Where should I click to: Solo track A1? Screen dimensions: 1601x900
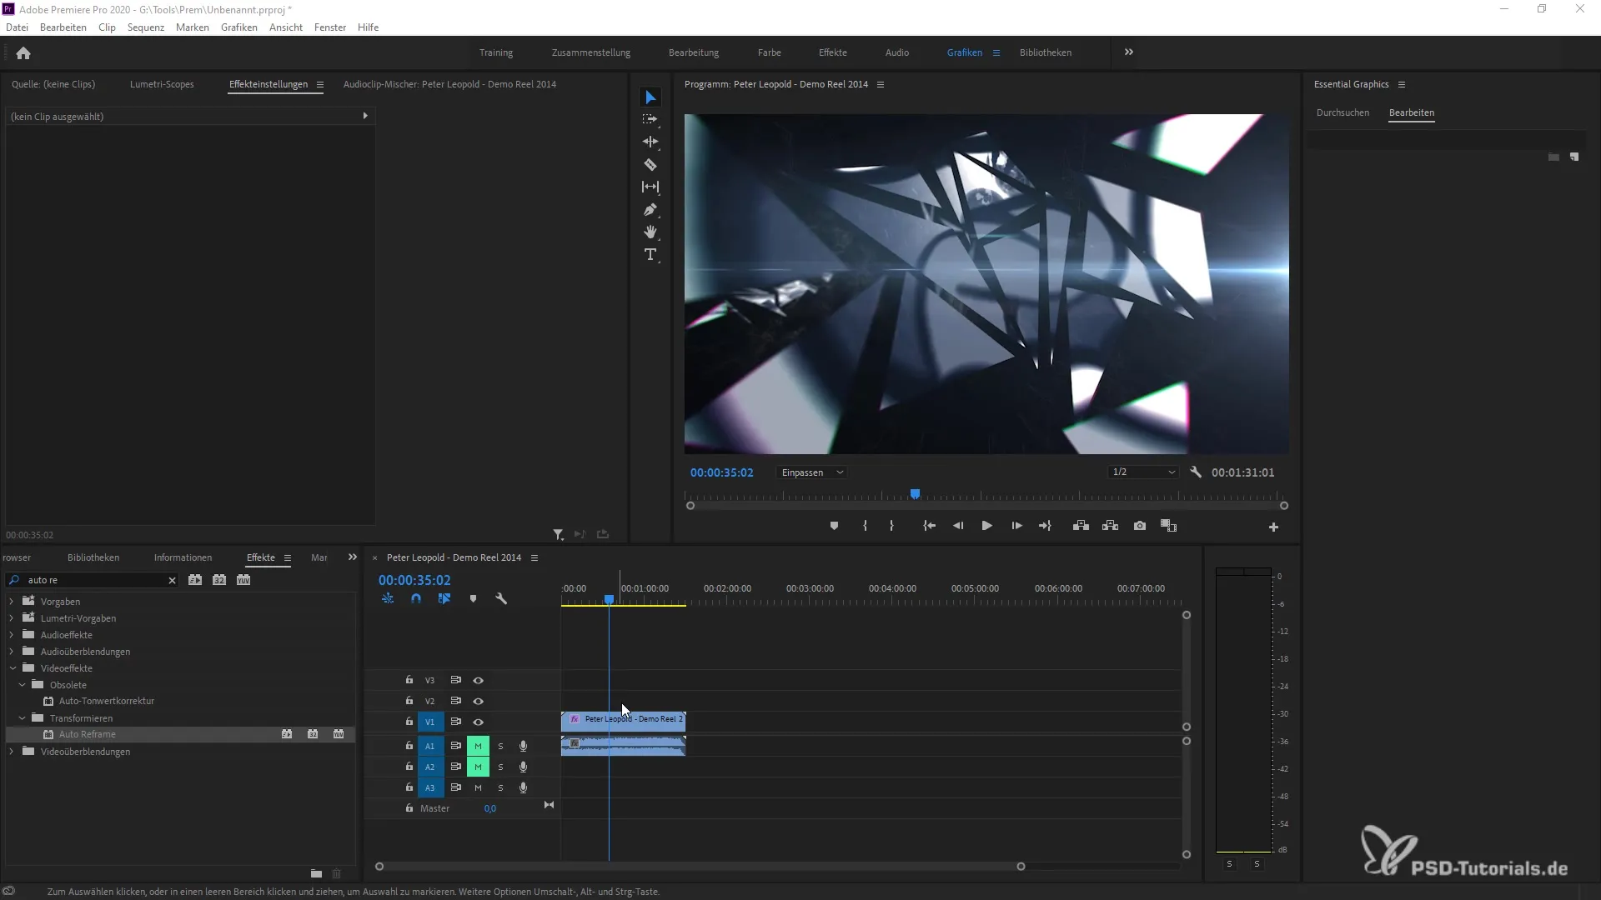(500, 746)
